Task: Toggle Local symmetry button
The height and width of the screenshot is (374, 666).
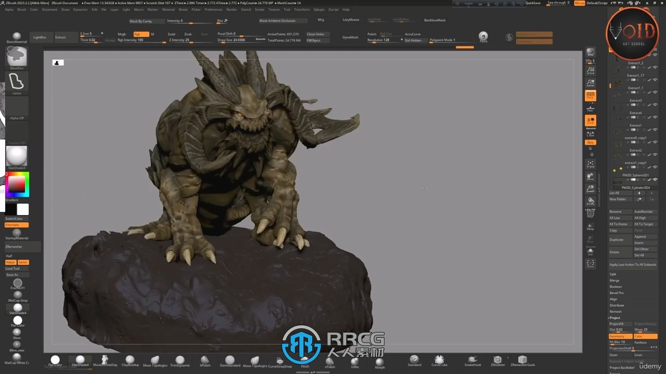Action: pos(590,121)
